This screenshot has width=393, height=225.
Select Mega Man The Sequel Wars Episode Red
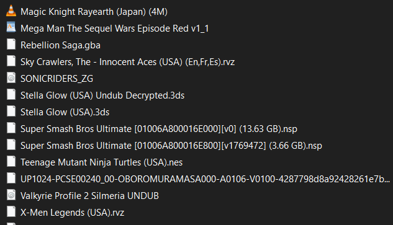coord(114,29)
